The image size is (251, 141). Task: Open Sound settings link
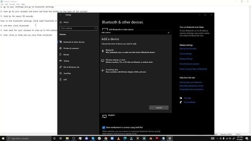(186, 54)
